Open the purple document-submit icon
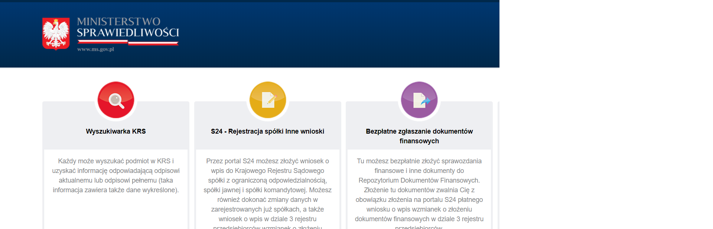 point(419,100)
